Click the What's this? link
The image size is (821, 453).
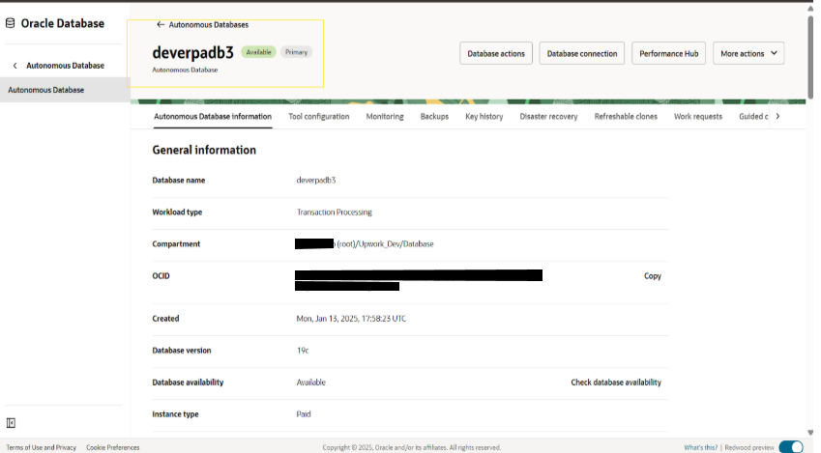click(700, 447)
